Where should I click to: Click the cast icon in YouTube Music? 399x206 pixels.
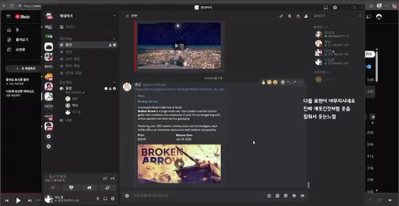[x=368, y=17]
